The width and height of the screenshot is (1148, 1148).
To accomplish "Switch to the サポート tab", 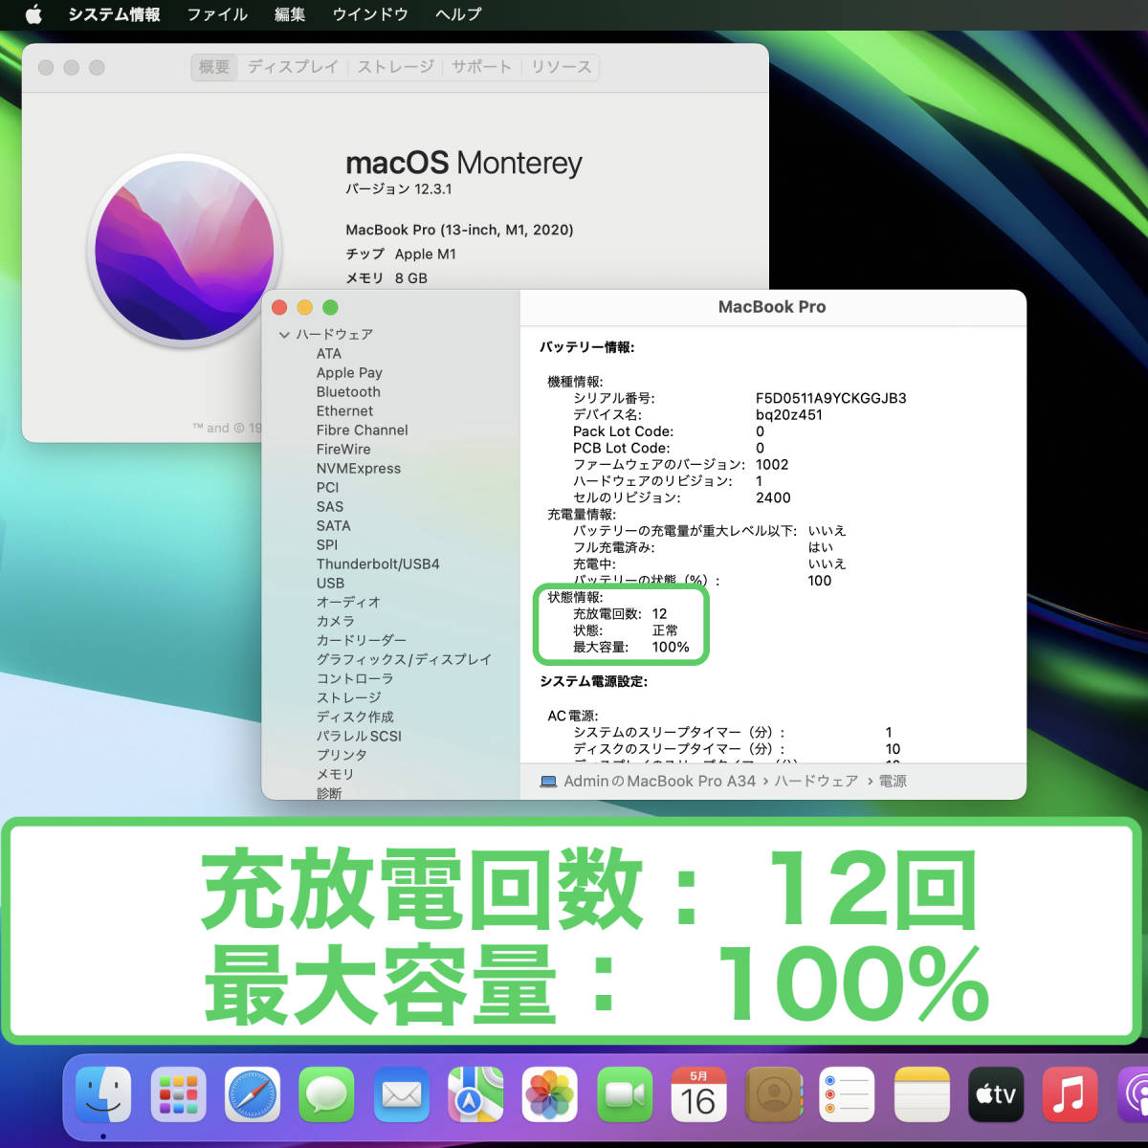I will tap(481, 67).
